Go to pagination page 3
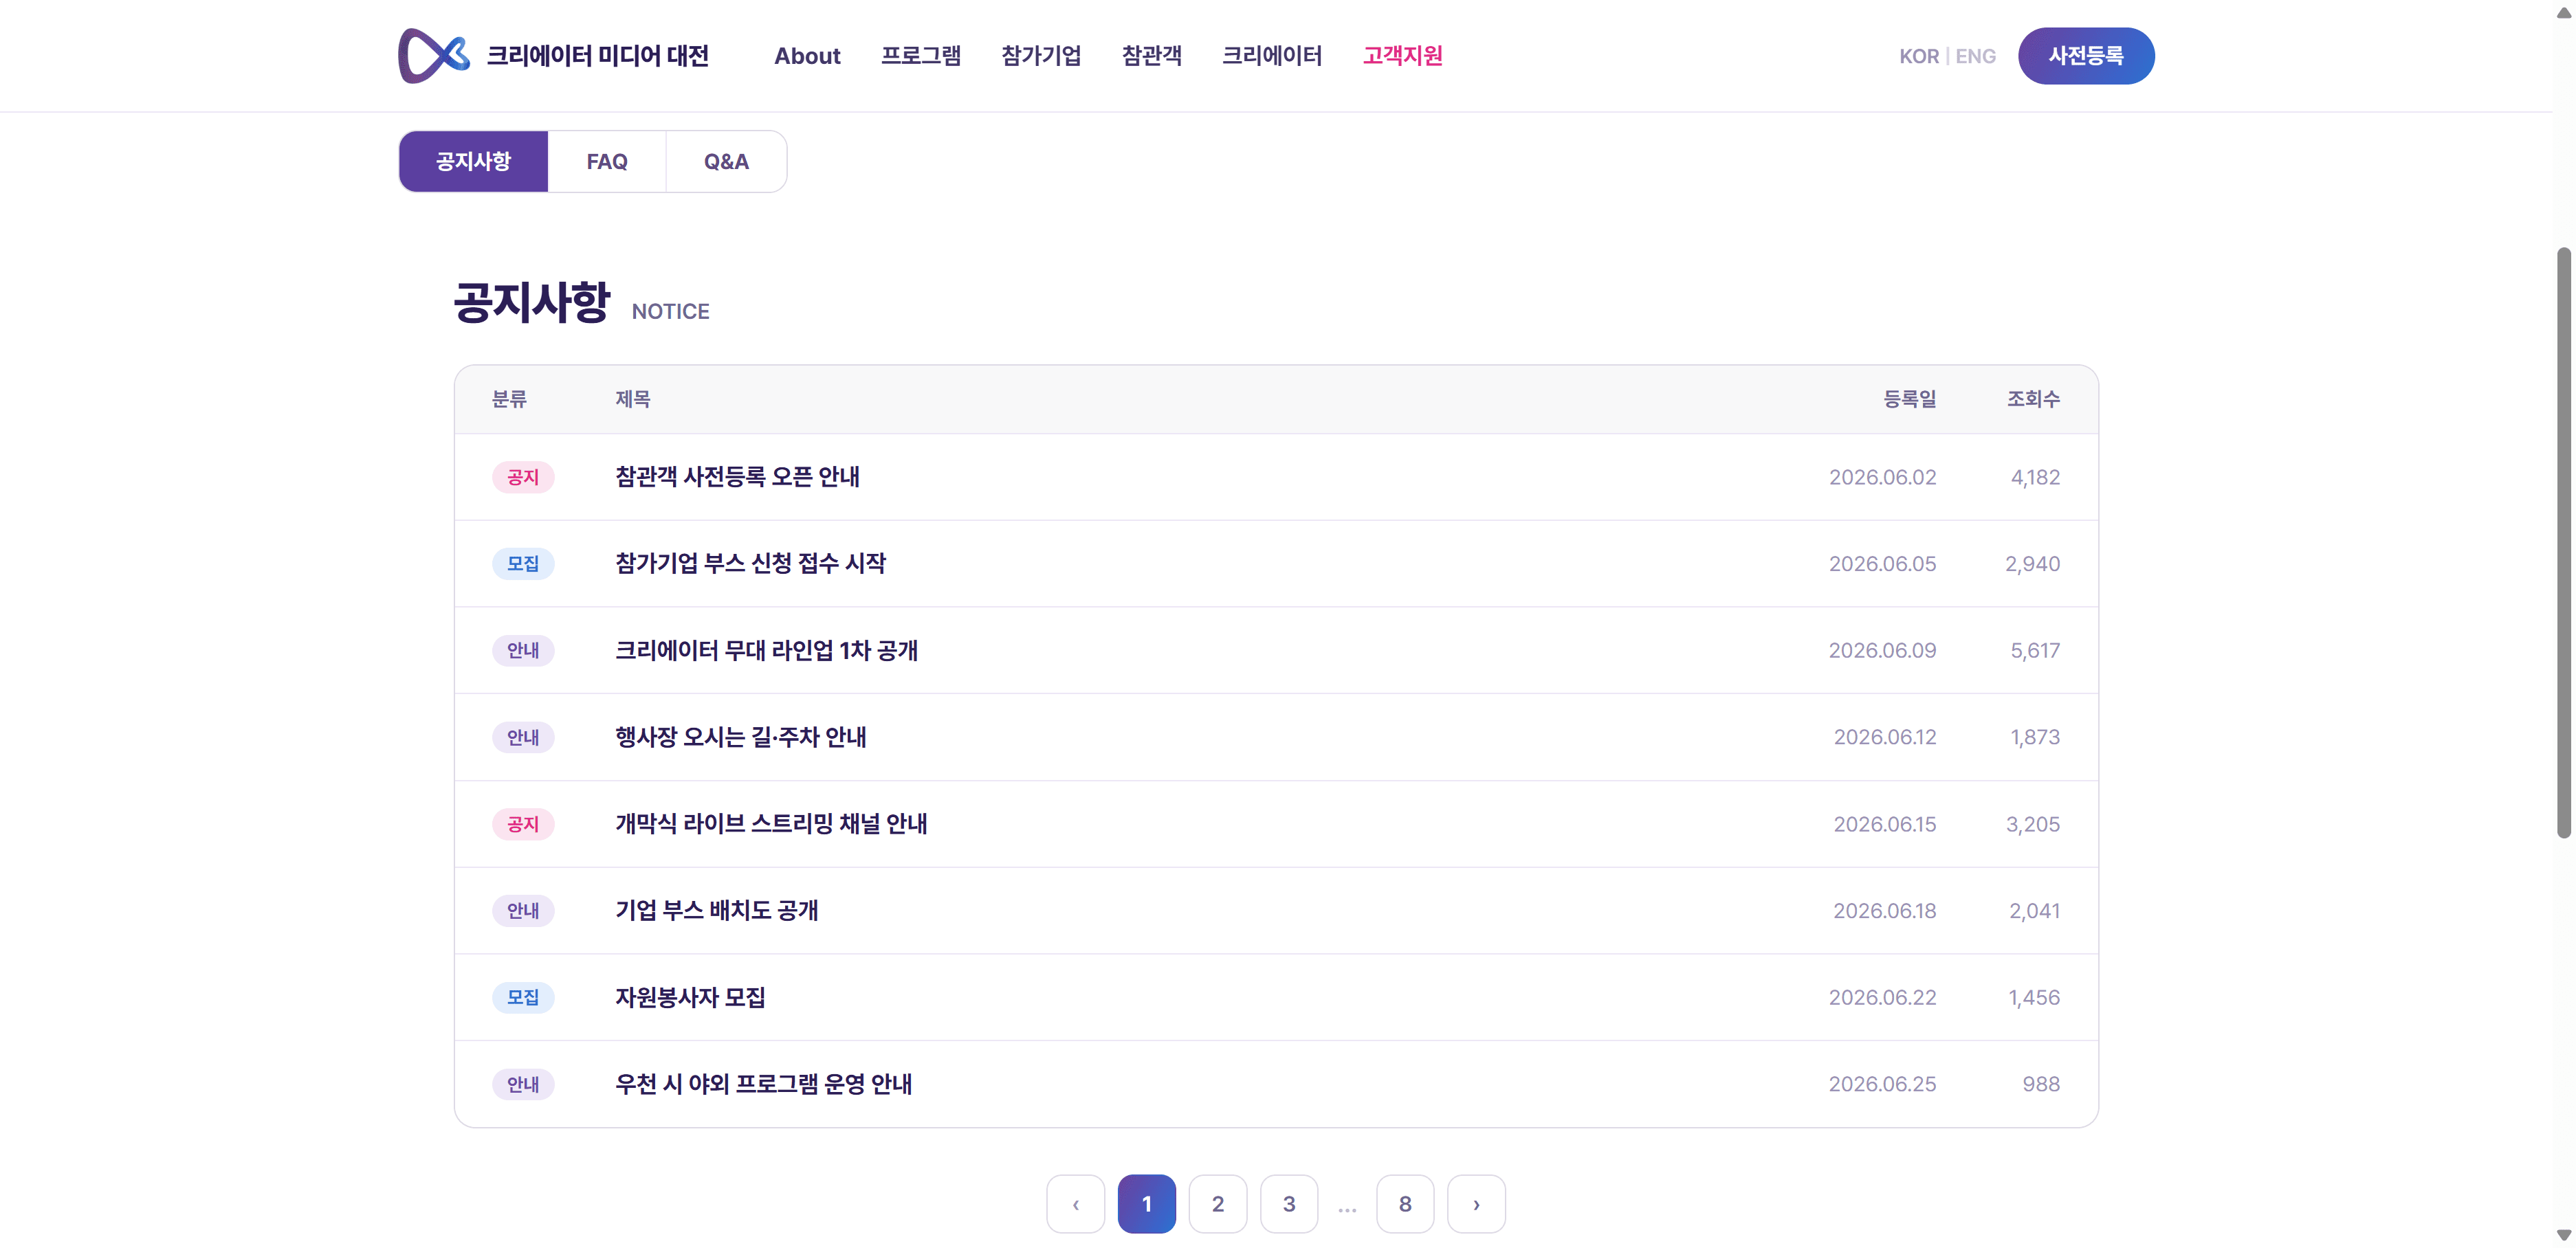The image size is (2576, 1248). (1288, 1204)
